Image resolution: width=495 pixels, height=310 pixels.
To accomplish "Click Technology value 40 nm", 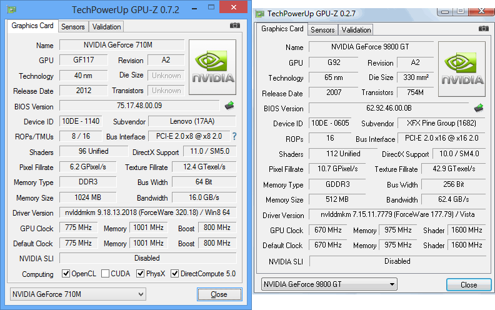I will (x=83, y=76).
